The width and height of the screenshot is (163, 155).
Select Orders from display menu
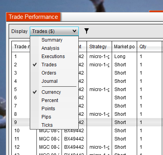pyautogui.click(x=49, y=73)
